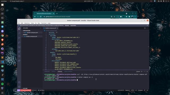Screen dimensions: 170x95
Task: Reload the page in Chrome window
Action: coord(41,17)
